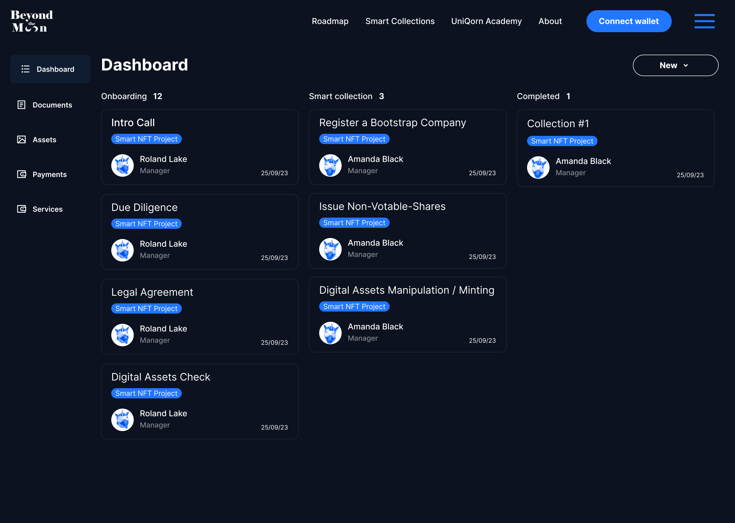Screen dimensions: 735x523
Task: Click the Assets image icon
Action: pyautogui.click(x=21, y=139)
